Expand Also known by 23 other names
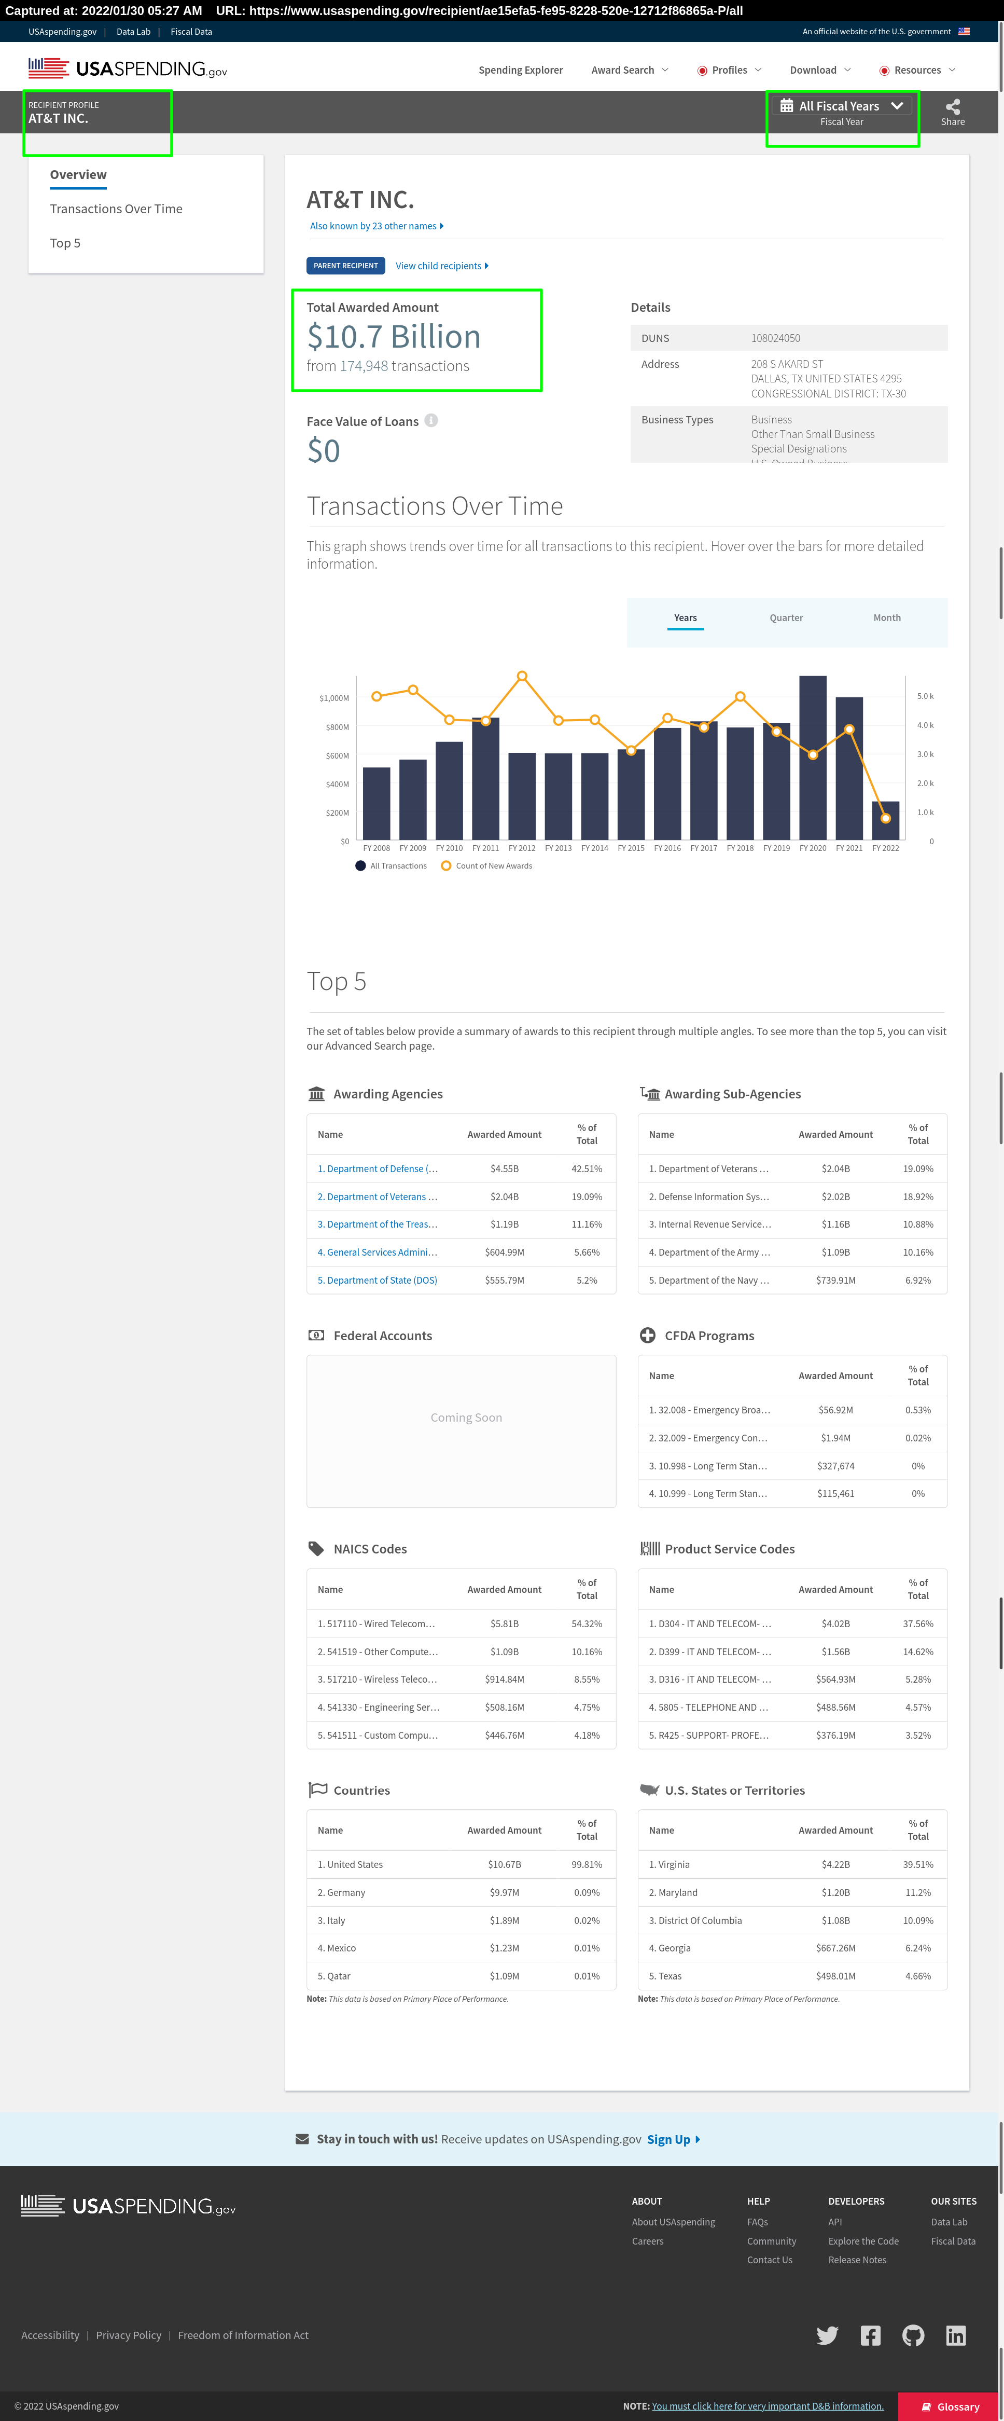Image resolution: width=1004 pixels, height=2421 pixels. tap(376, 226)
